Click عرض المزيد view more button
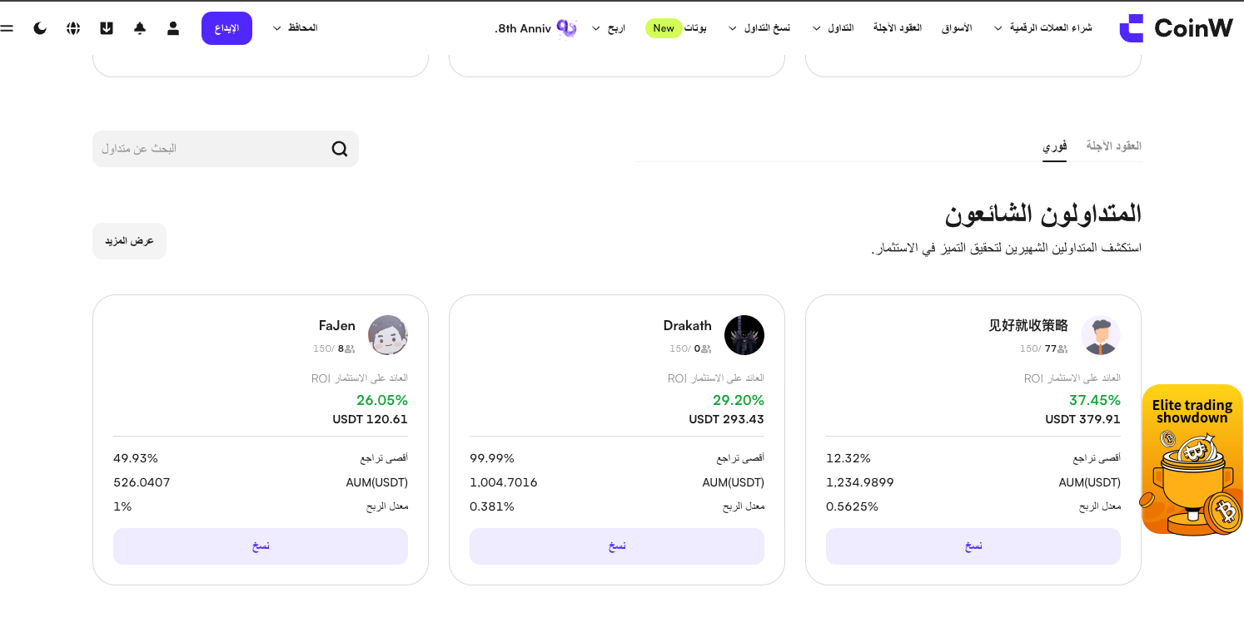This screenshot has width=1244, height=637. click(x=129, y=241)
